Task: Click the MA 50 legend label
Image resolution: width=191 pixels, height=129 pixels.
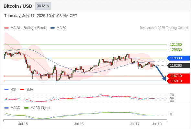Action: click(x=62, y=28)
